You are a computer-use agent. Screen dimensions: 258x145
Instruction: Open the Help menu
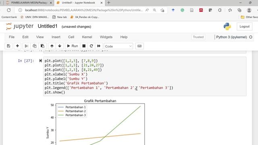124,37
